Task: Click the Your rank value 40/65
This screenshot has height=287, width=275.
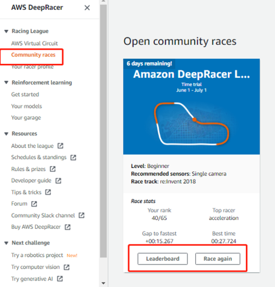Action: (159, 218)
